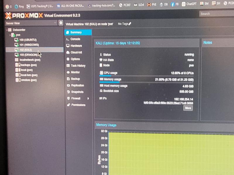Collapse the pve node tree
The image size is (234, 175).
(10, 35)
